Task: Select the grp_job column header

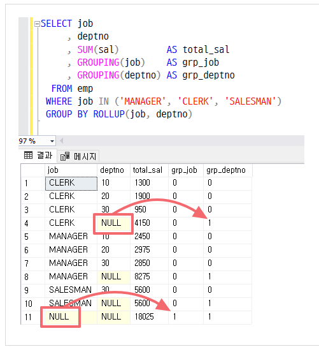Action: coord(186,170)
